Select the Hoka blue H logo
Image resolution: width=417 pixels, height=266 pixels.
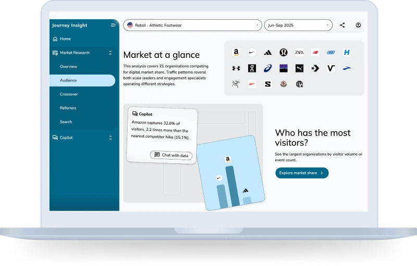(347, 52)
